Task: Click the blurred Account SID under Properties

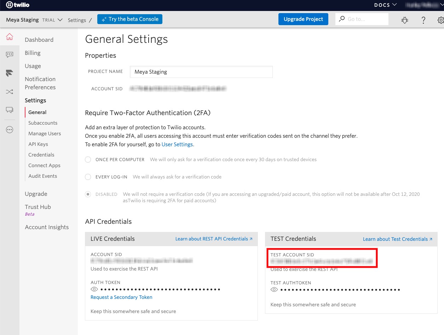Action: click(178, 89)
